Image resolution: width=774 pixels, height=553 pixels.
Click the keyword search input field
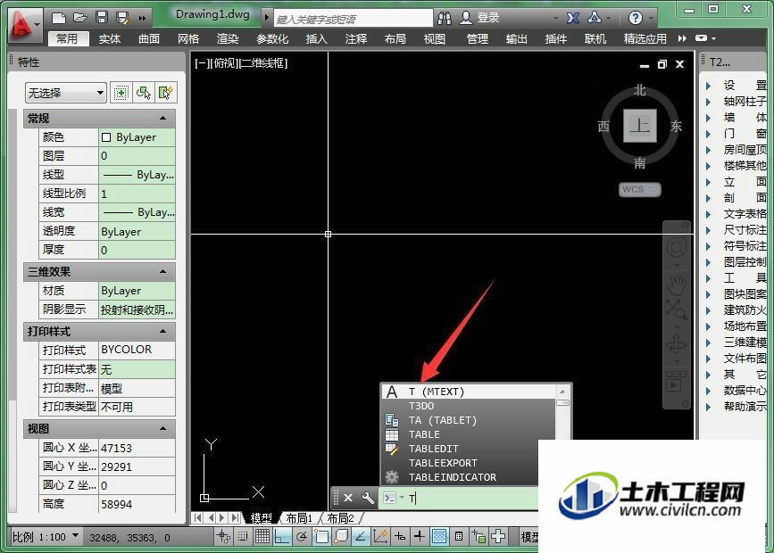pyautogui.click(x=354, y=19)
